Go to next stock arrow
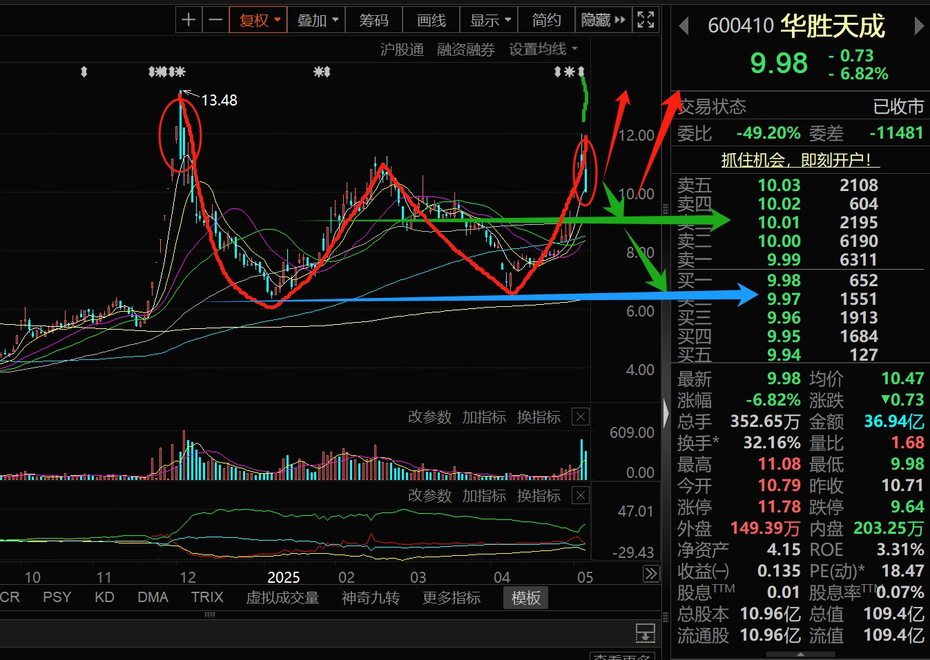 pos(918,26)
